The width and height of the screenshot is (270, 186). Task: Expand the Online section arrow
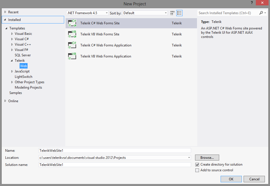tap(5, 101)
